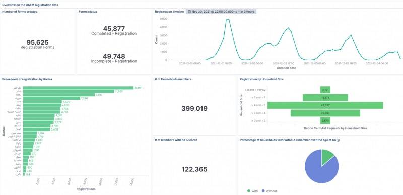The width and height of the screenshot is (403, 195).
Task: Click the 14,001 bar in the Kadaa chart
Action: 78,88
